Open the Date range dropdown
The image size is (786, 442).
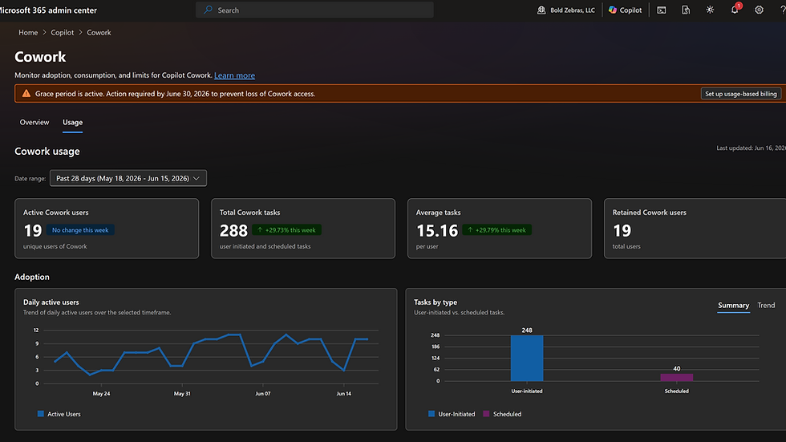pyautogui.click(x=128, y=178)
